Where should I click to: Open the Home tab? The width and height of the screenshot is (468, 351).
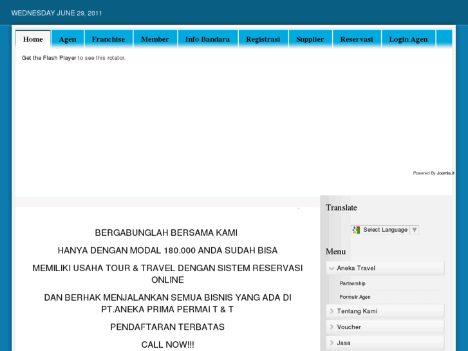click(33, 39)
